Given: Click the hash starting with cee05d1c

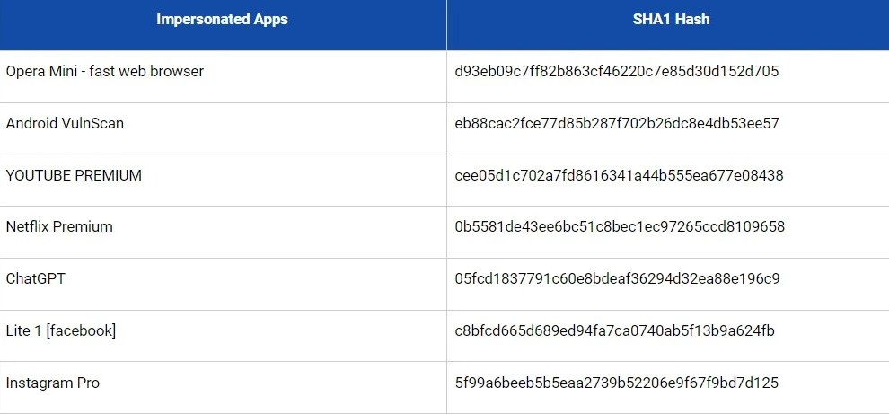Looking at the screenshot, I should pyautogui.click(x=619, y=175).
